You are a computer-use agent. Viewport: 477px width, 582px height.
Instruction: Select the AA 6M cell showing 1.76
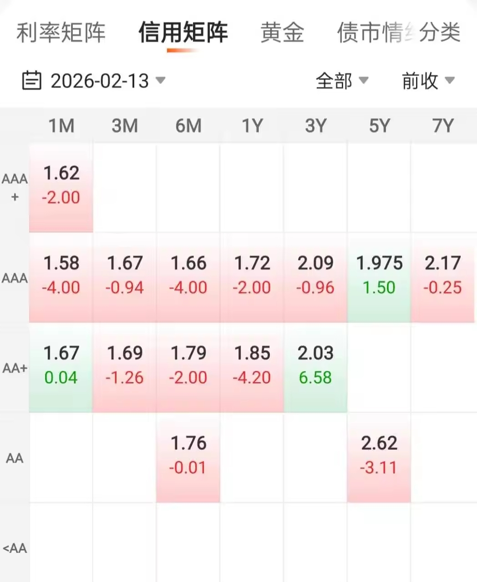pos(188,456)
